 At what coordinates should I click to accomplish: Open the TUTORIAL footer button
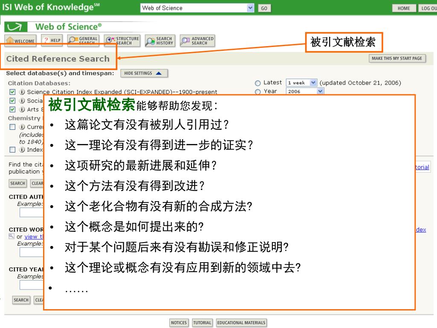tap(202, 323)
